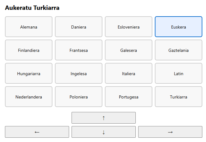Select Frantsesa in the grid
Screen dimensions: 206x142
(79, 50)
